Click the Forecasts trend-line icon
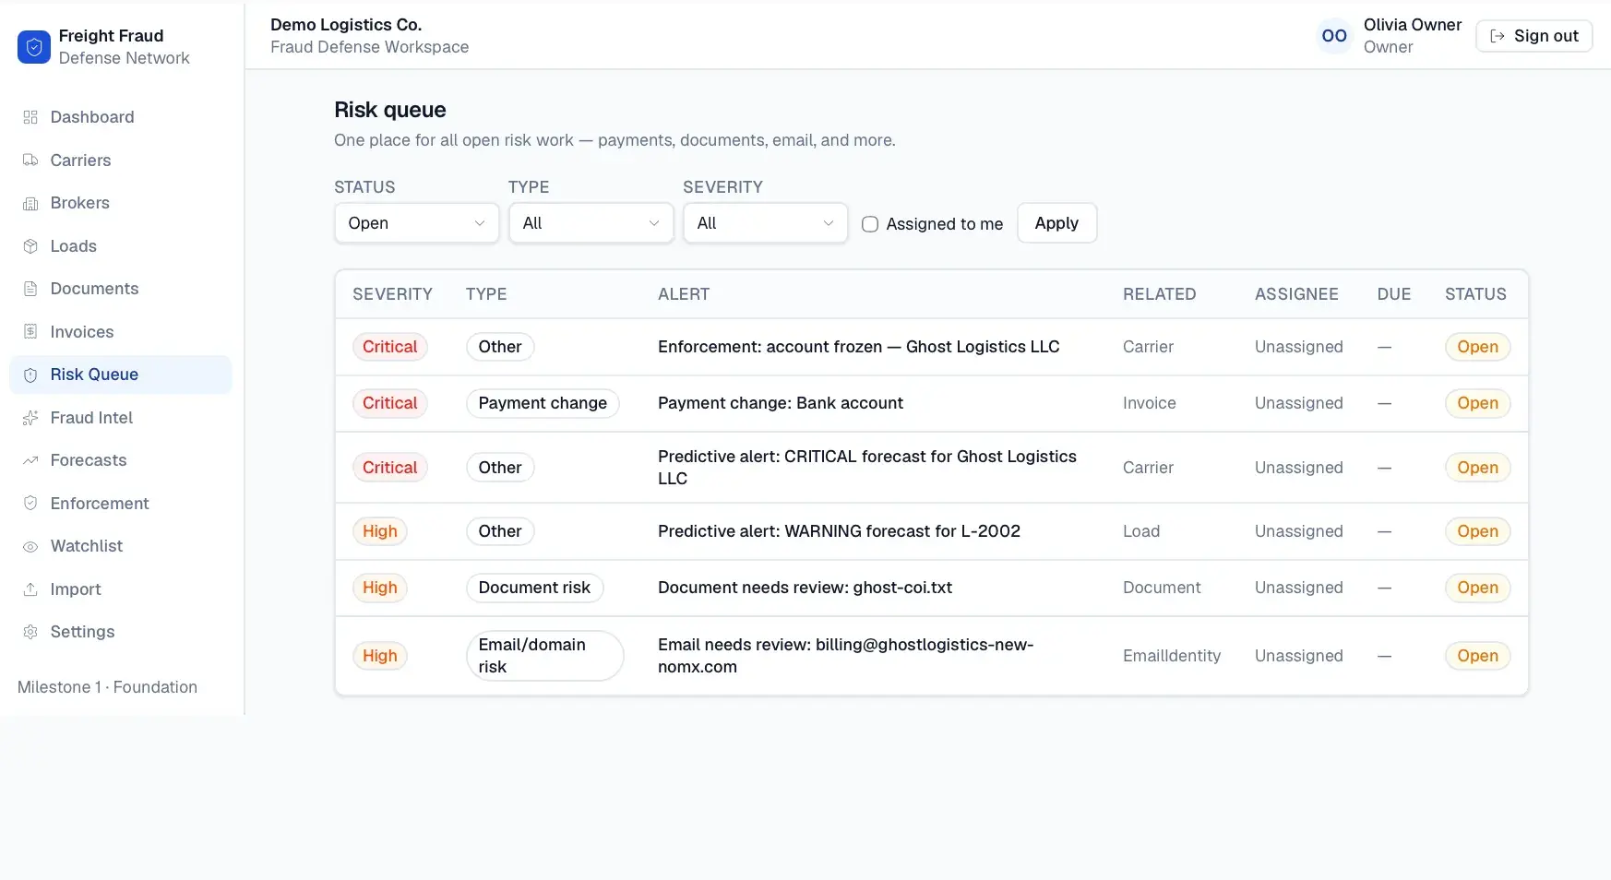This screenshot has height=880, width=1611. 30,460
